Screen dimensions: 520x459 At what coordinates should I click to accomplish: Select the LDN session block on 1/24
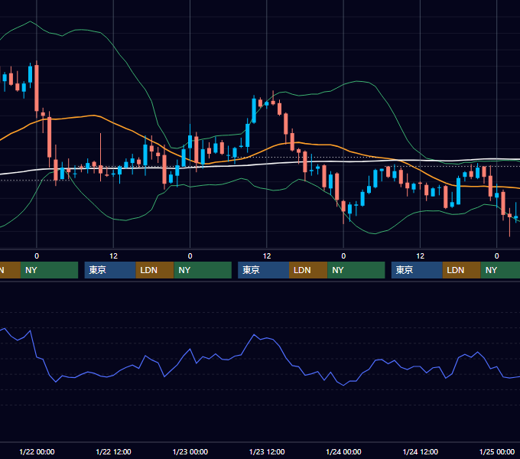click(462, 270)
